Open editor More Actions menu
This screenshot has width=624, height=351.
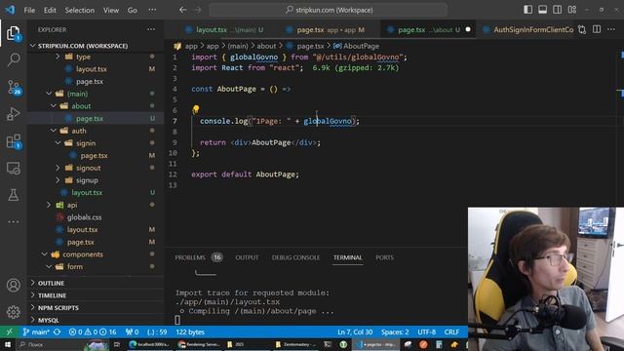tap(611, 29)
